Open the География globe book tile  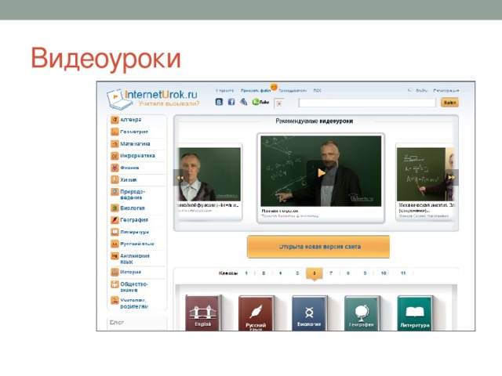362,313
